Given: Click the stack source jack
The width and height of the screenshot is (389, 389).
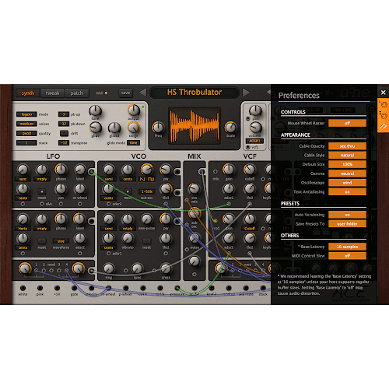Looking at the screenshot, I should [x=263, y=288].
